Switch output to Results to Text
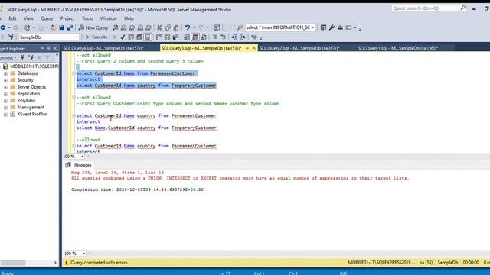490x275 pixels. coord(187,37)
